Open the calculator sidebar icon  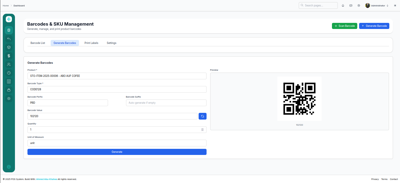click(9, 81)
